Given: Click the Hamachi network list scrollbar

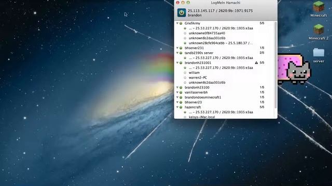Looking at the screenshot, I should click(275, 65).
